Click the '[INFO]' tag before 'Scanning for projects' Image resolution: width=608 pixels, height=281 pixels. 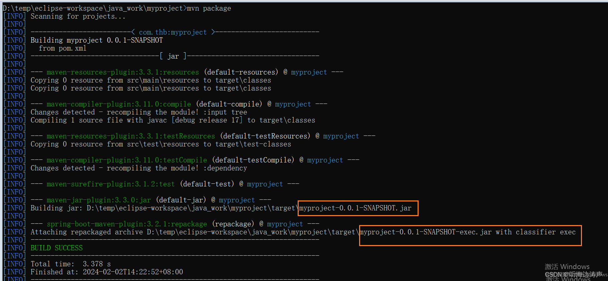coord(14,16)
